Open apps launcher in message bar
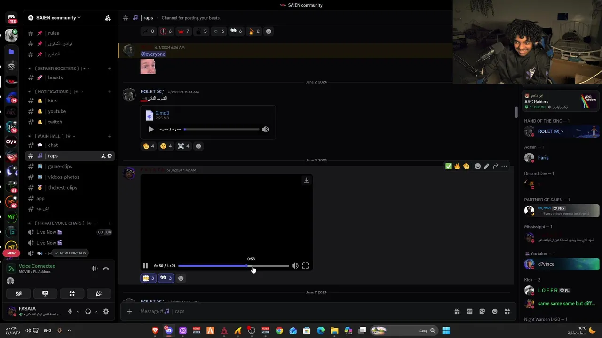 click(x=507, y=311)
